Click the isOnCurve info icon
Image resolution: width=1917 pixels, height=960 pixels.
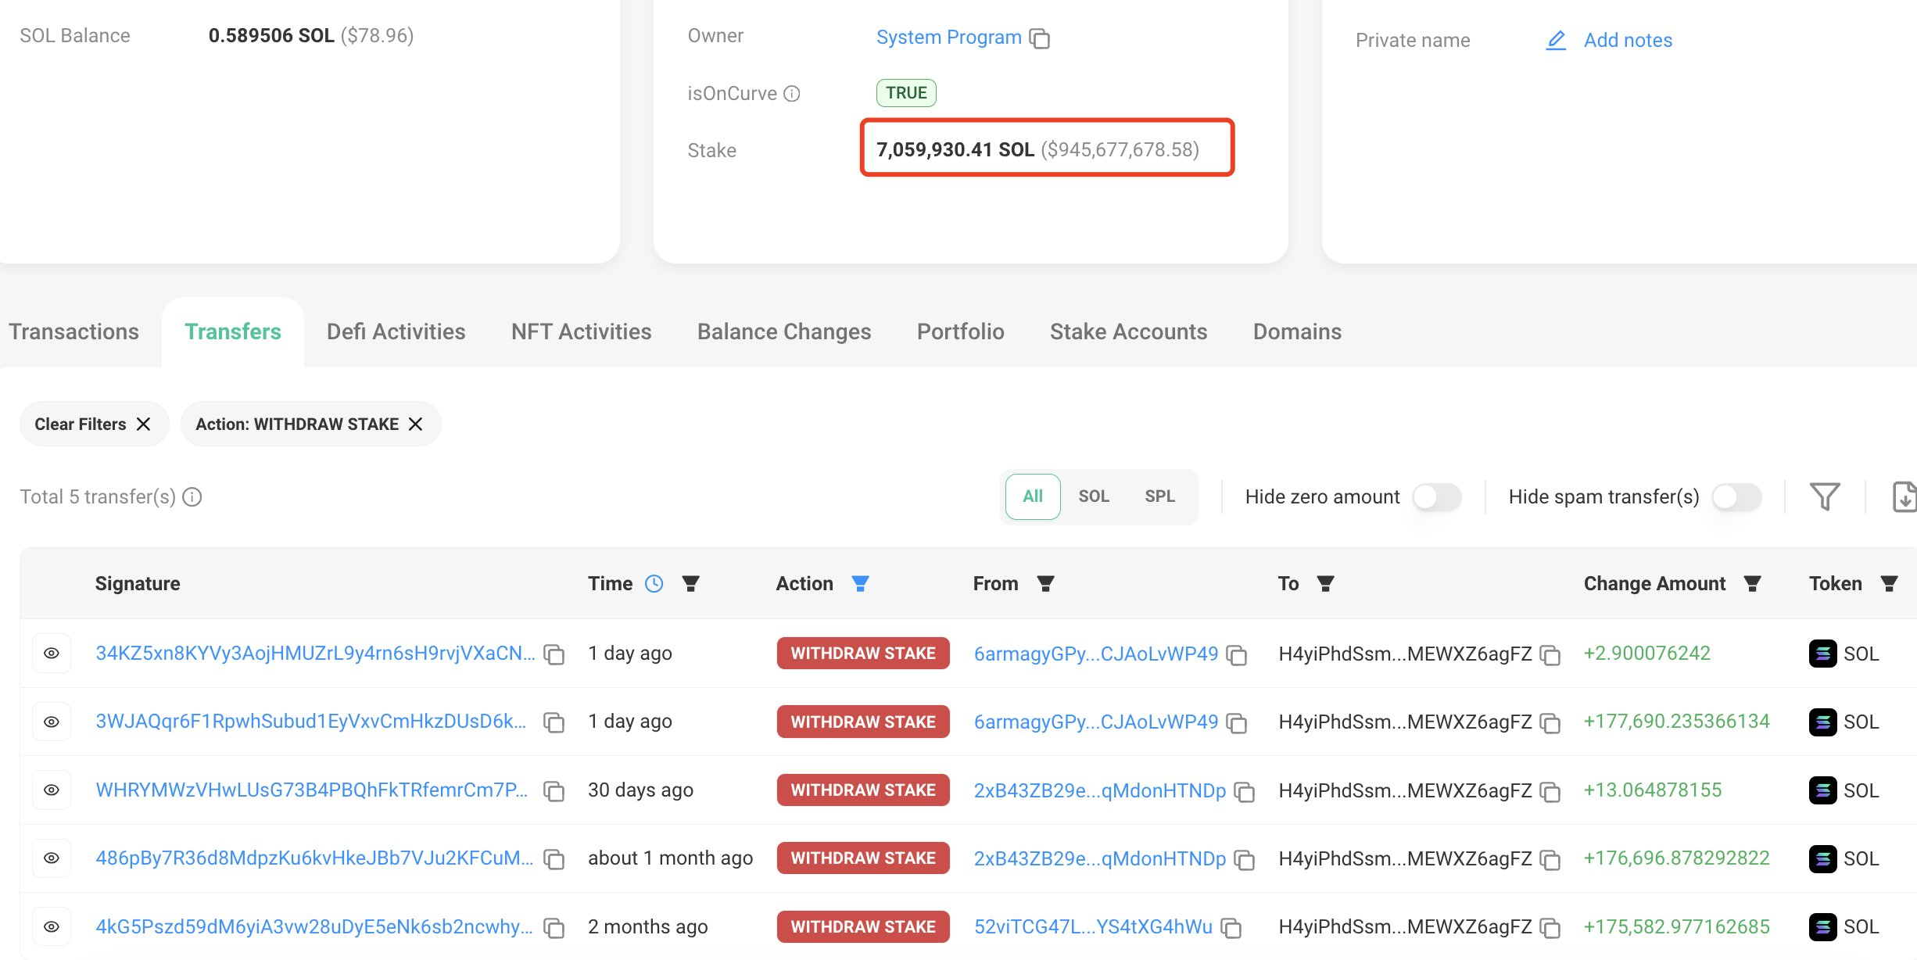pos(792,94)
